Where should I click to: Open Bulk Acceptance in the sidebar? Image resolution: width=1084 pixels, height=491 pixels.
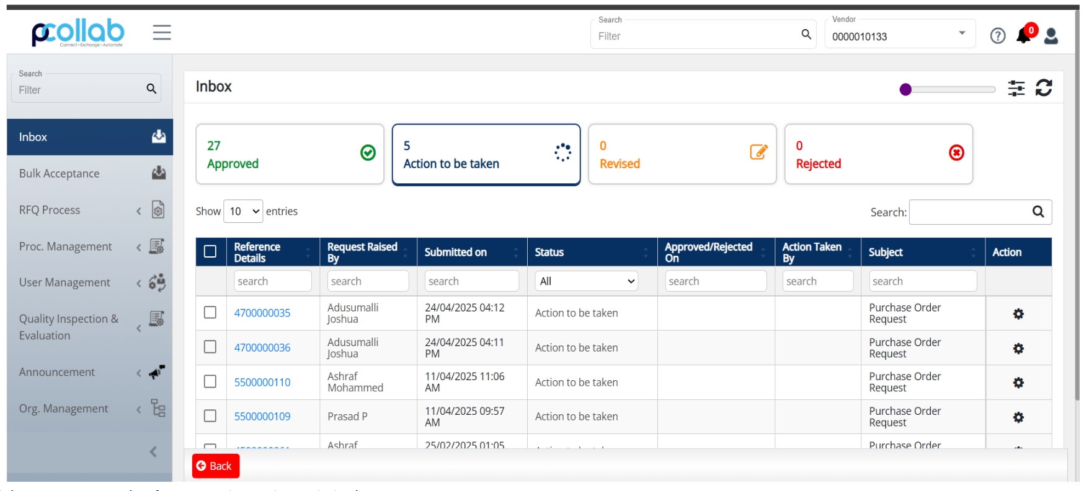click(x=90, y=173)
